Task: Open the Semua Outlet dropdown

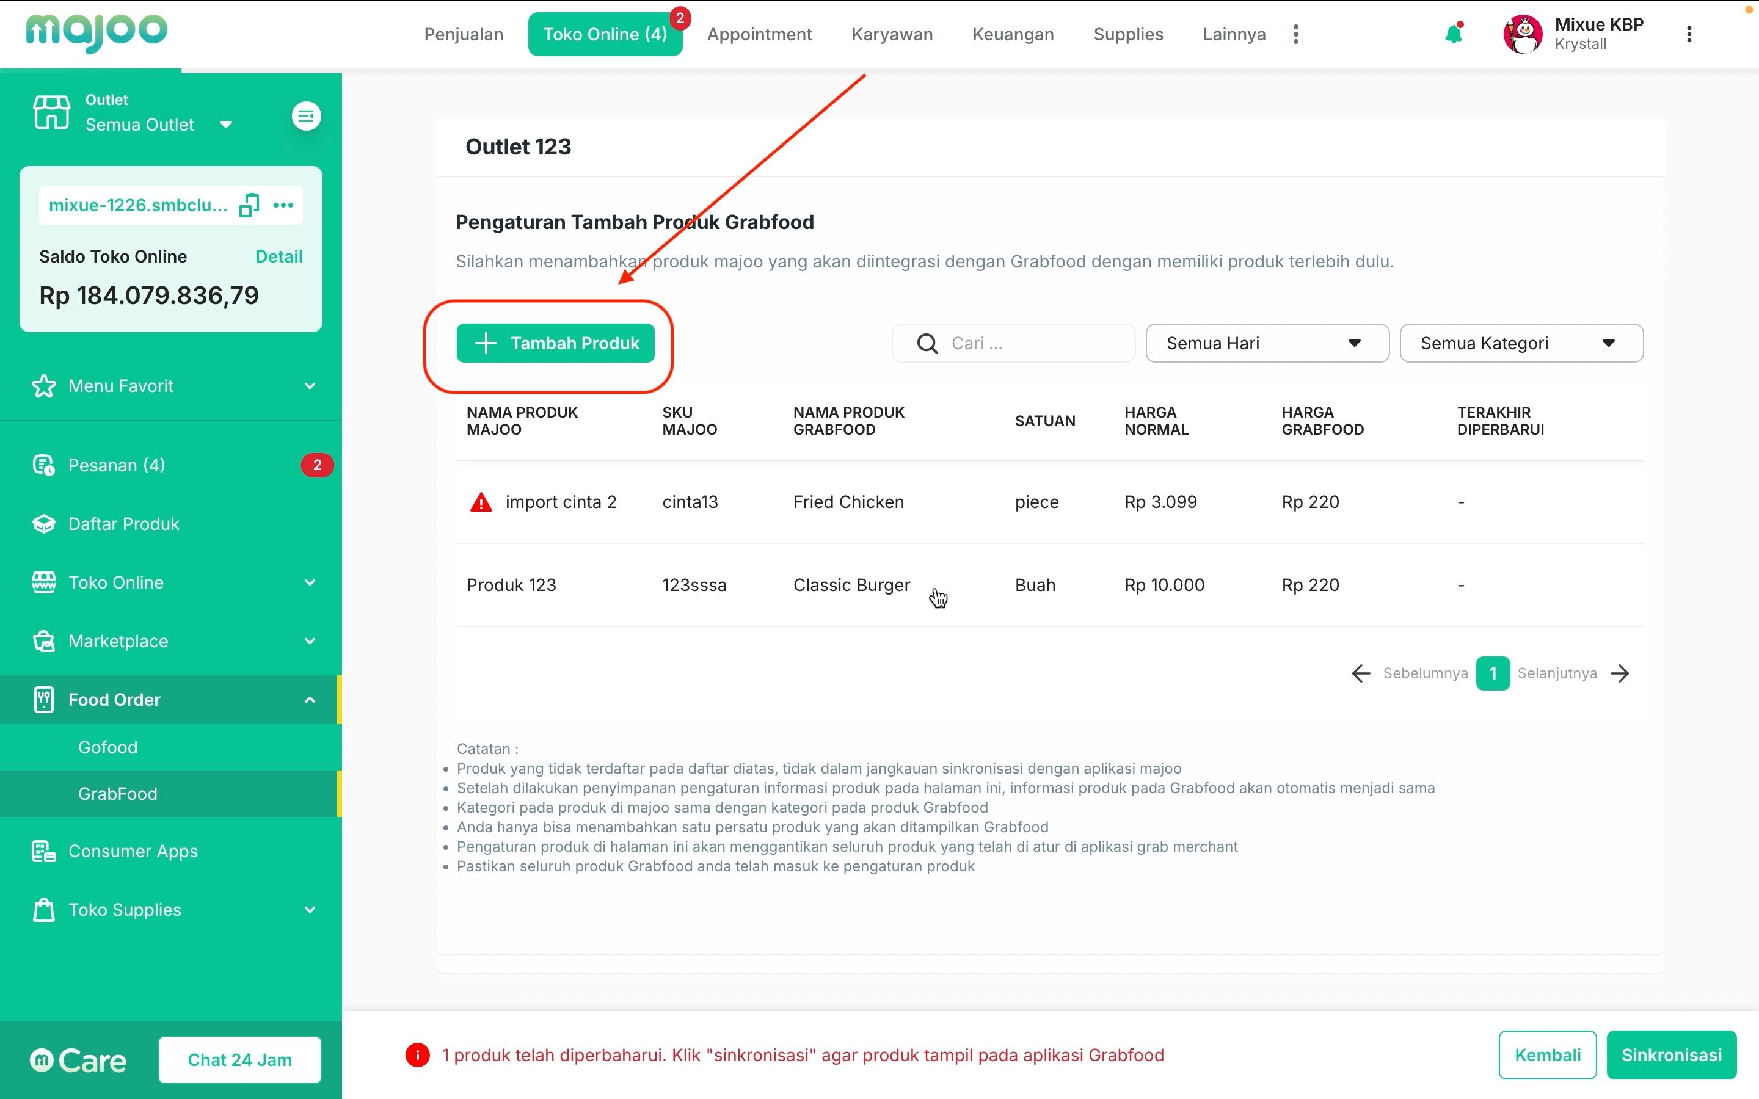Action: pyautogui.click(x=158, y=125)
